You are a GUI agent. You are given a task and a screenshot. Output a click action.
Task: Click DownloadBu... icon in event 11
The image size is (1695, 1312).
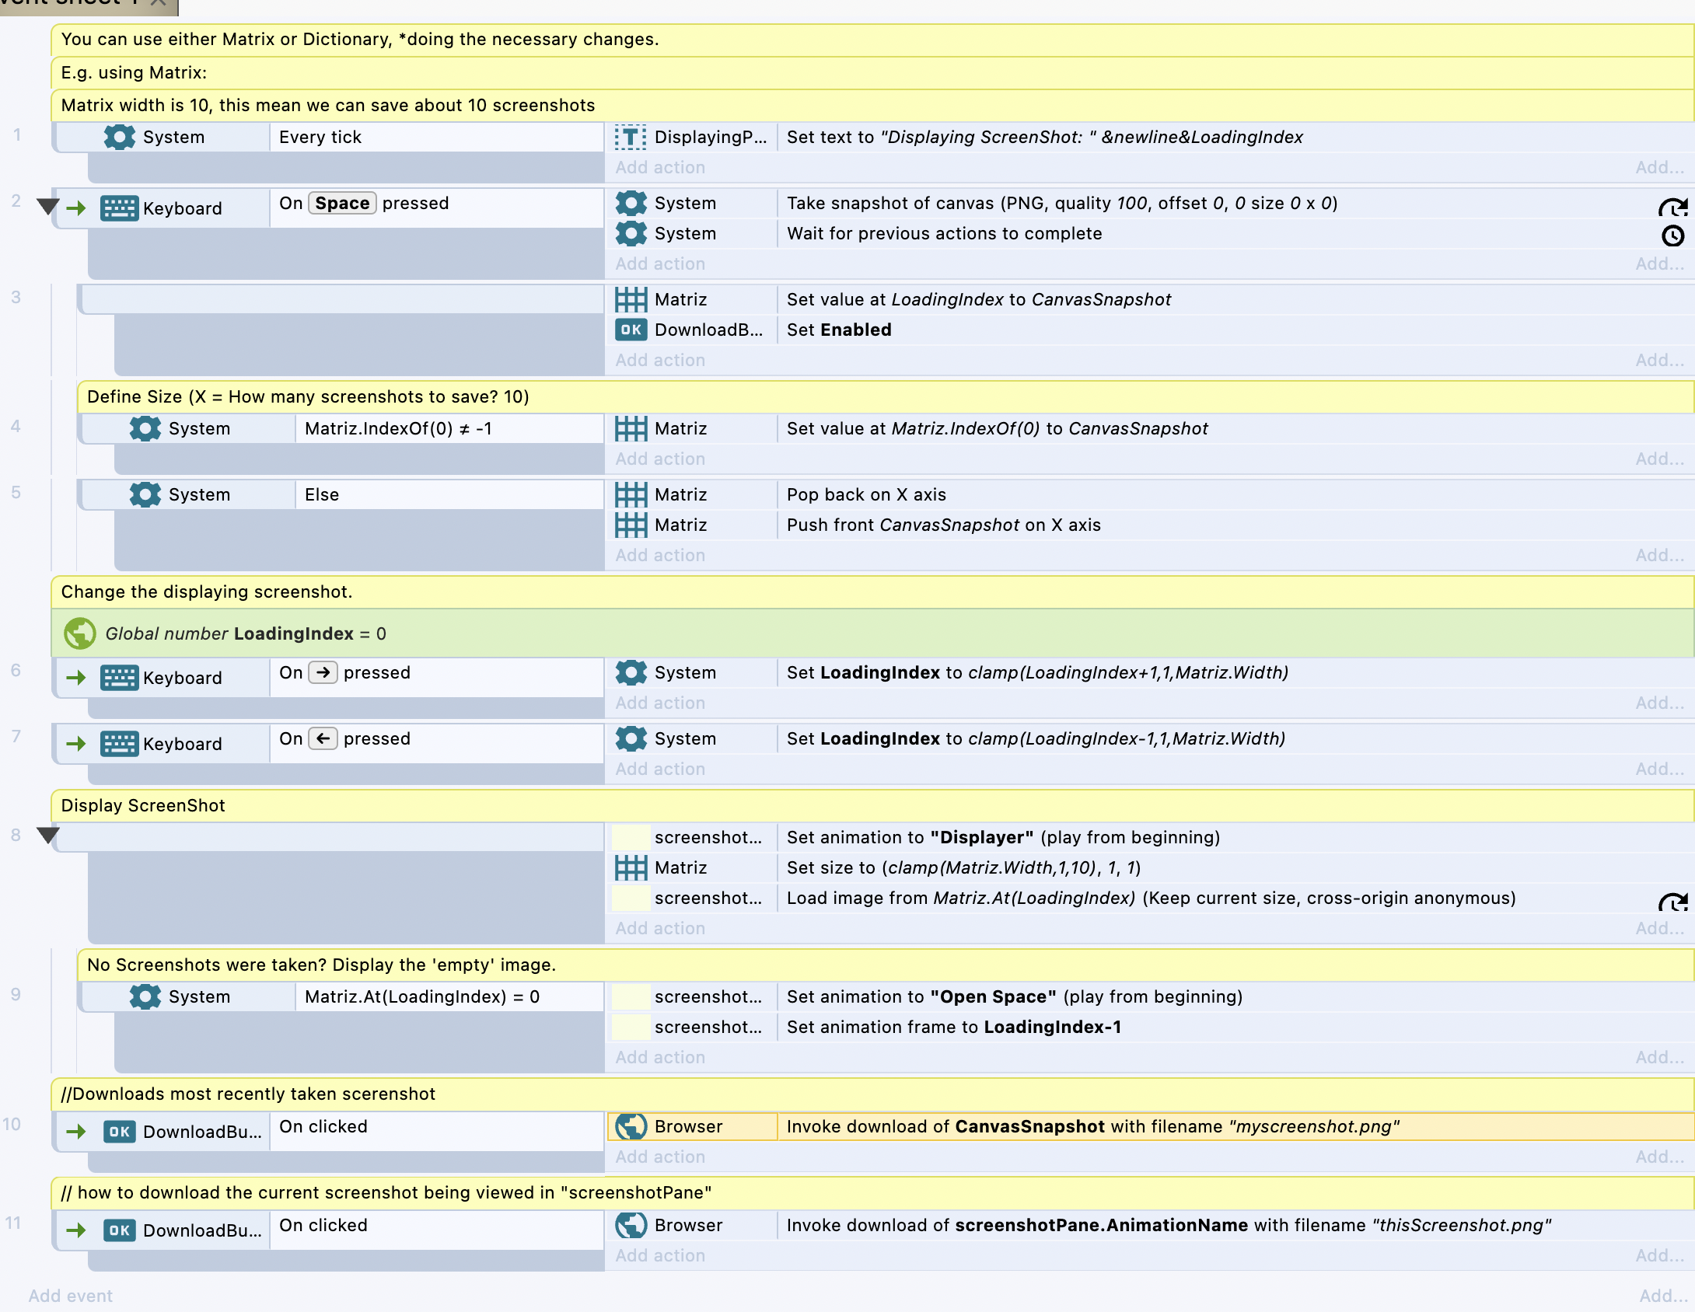tap(120, 1230)
